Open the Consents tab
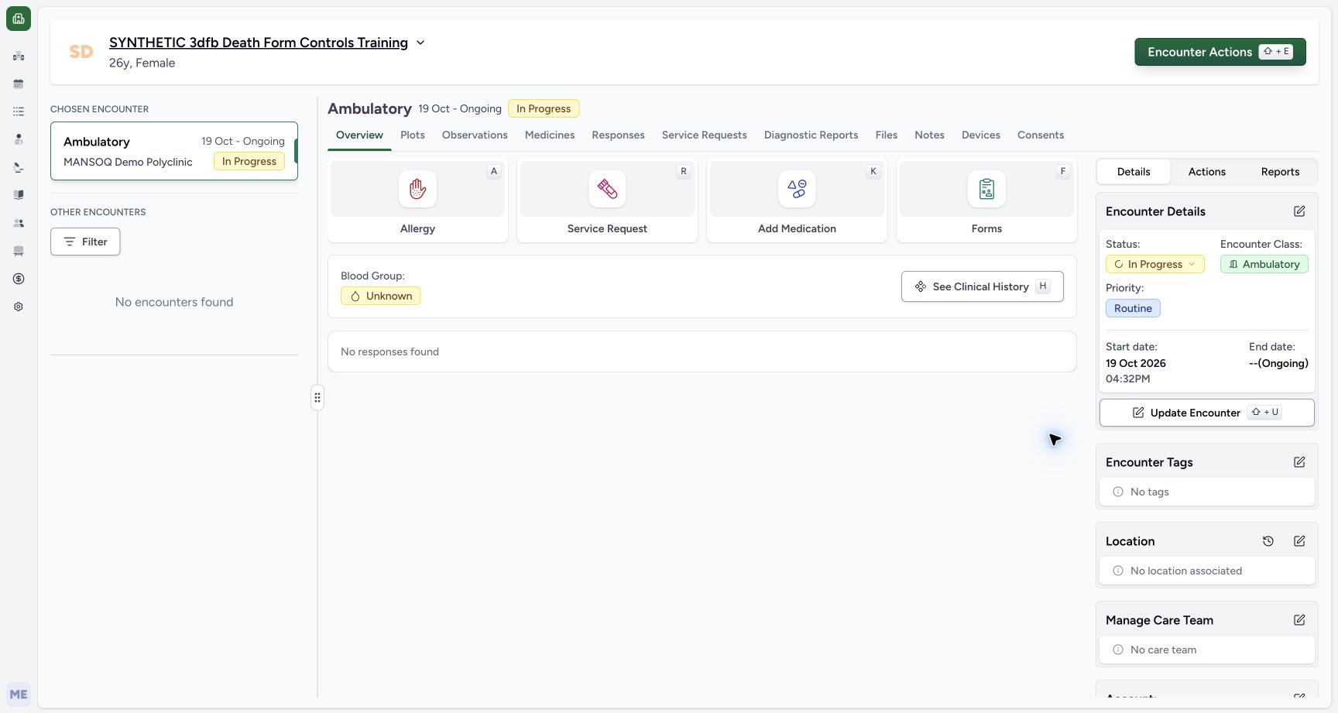The height and width of the screenshot is (713, 1338). coord(1041,135)
